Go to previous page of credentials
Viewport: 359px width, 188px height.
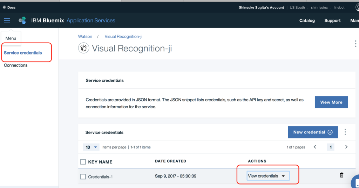(x=315, y=147)
